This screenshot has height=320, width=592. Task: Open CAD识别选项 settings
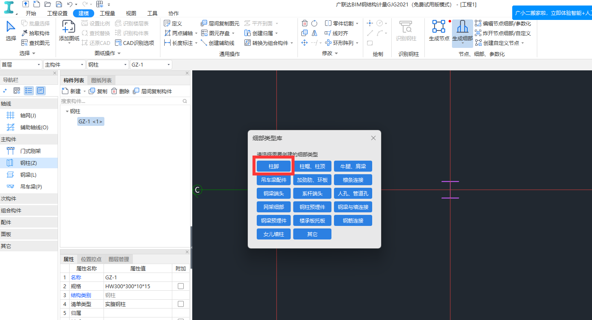click(135, 43)
